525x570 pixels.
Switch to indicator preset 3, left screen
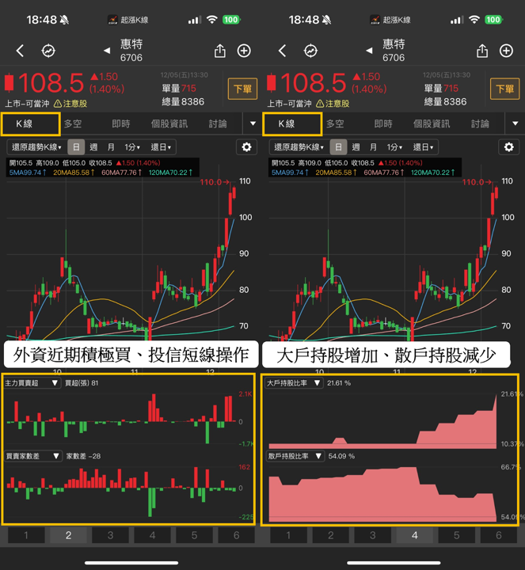(x=111, y=535)
